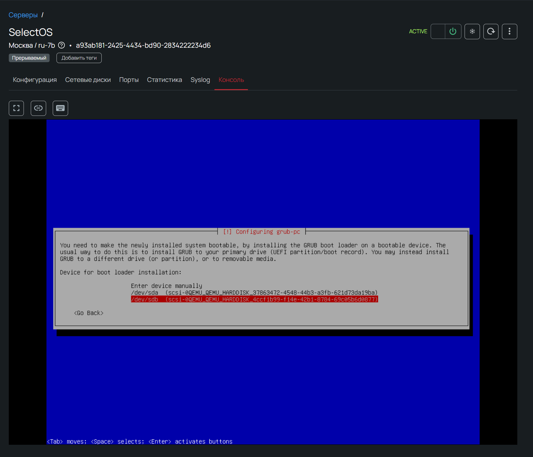View the Syslog tab
Image resolution: width=533 pixels, height=457 pixels.
point(200,80)
